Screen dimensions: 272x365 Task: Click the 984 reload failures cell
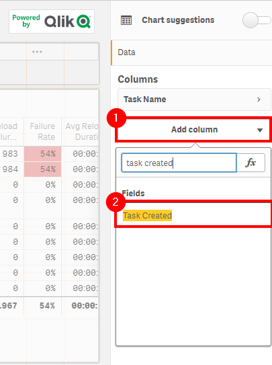(x=10, y=169)
